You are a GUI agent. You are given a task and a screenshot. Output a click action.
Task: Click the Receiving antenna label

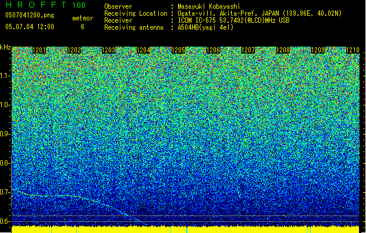point(134,27)
